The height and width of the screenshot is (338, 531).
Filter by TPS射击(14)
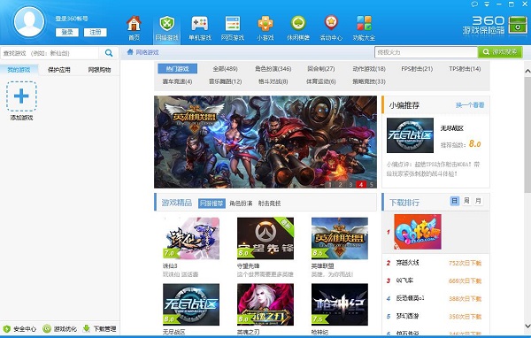(465, 69)
